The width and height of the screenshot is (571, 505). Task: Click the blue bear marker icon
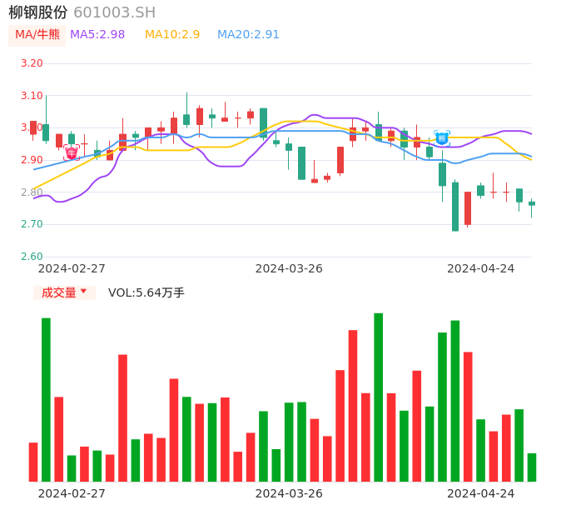(x=442, y=137)
